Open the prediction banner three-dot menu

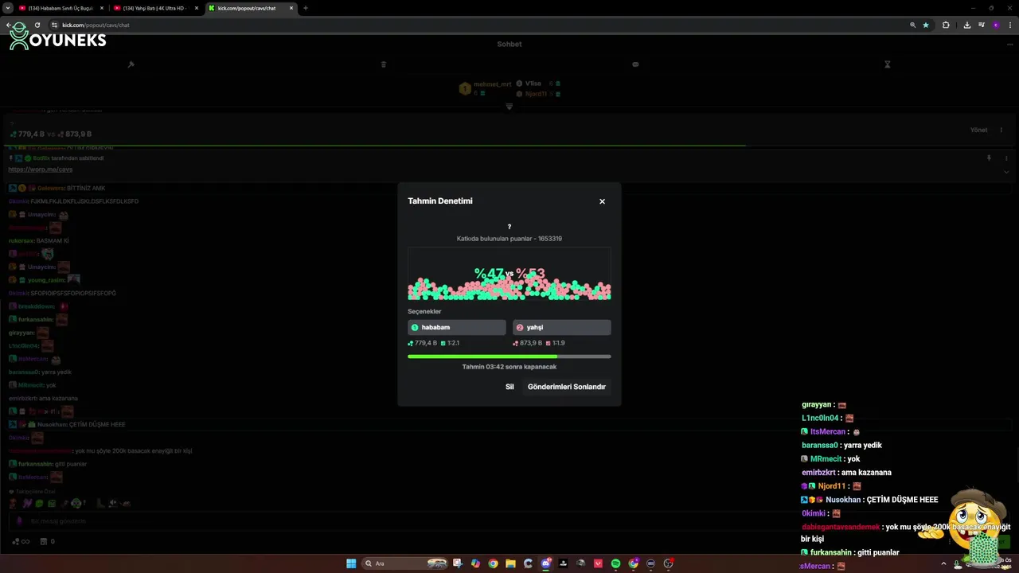pyautogui.click(x=1001, y=130)
